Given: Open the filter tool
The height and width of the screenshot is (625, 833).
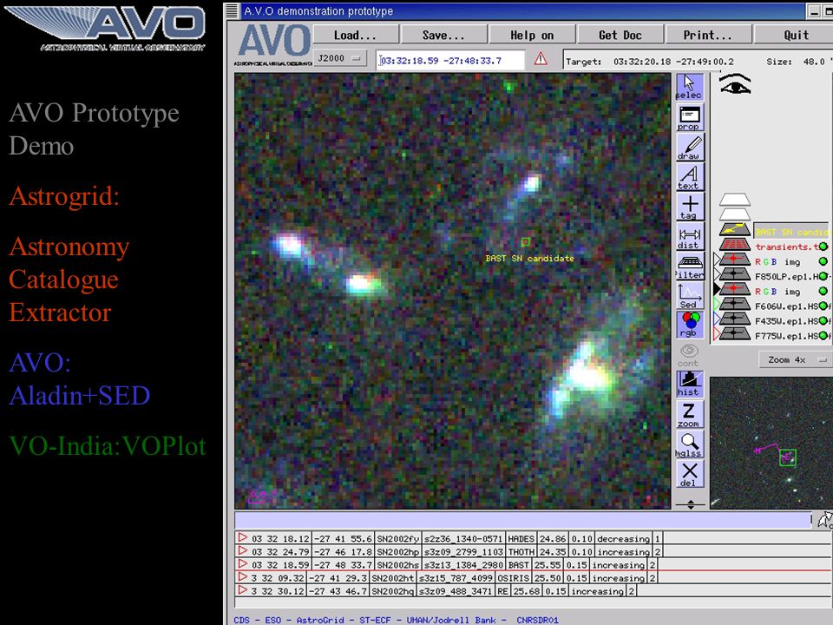Looking at the screenshot, I should click(690, 266).
